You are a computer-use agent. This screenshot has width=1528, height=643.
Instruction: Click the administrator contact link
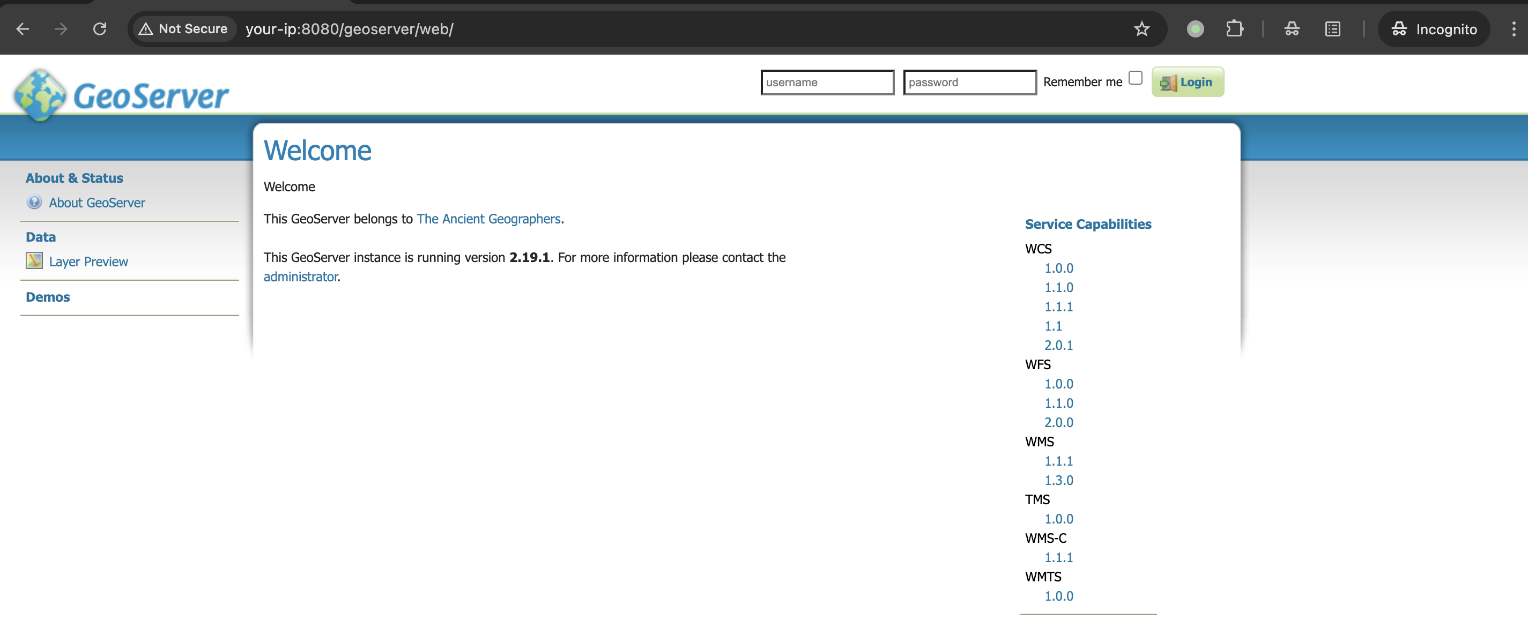click(301, 276)
